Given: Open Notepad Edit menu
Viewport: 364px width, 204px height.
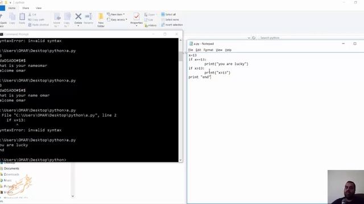Looking at the screenshot, I should (x=198, y=50).
